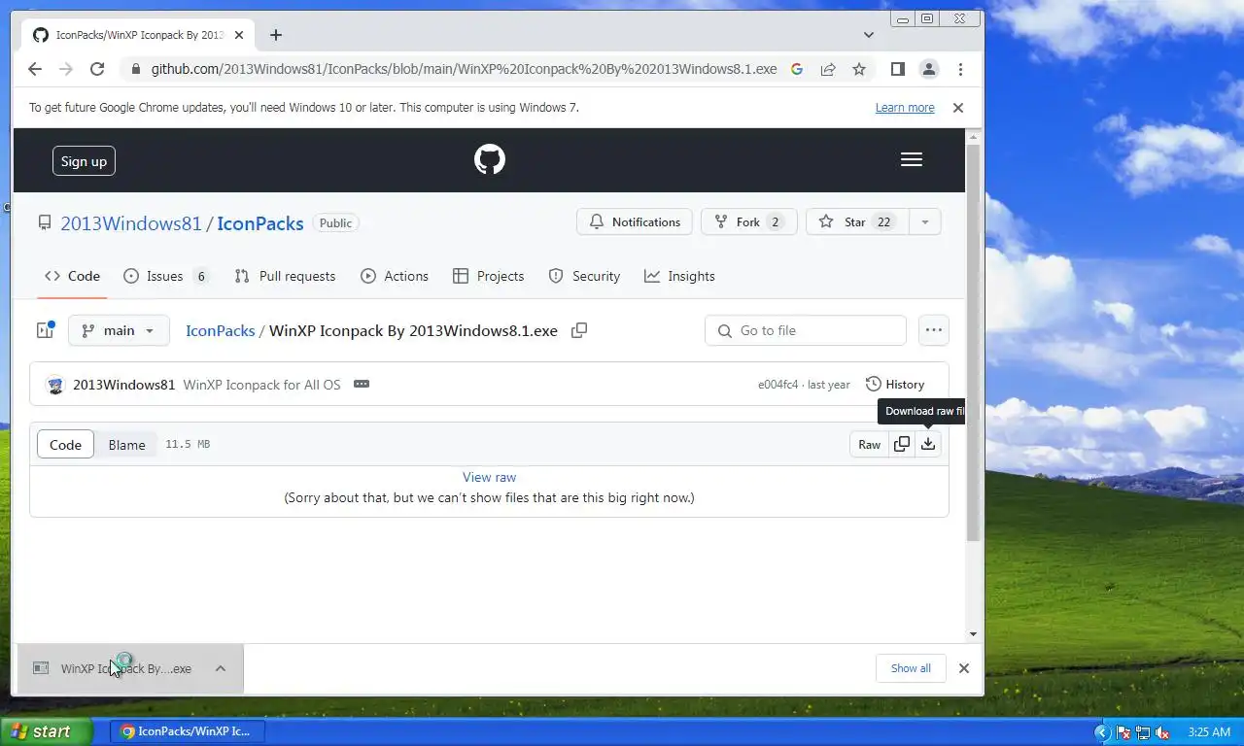Open 2013Windows81 owner link
This screenshot has width=1244, height=746.
pos(131,223)
